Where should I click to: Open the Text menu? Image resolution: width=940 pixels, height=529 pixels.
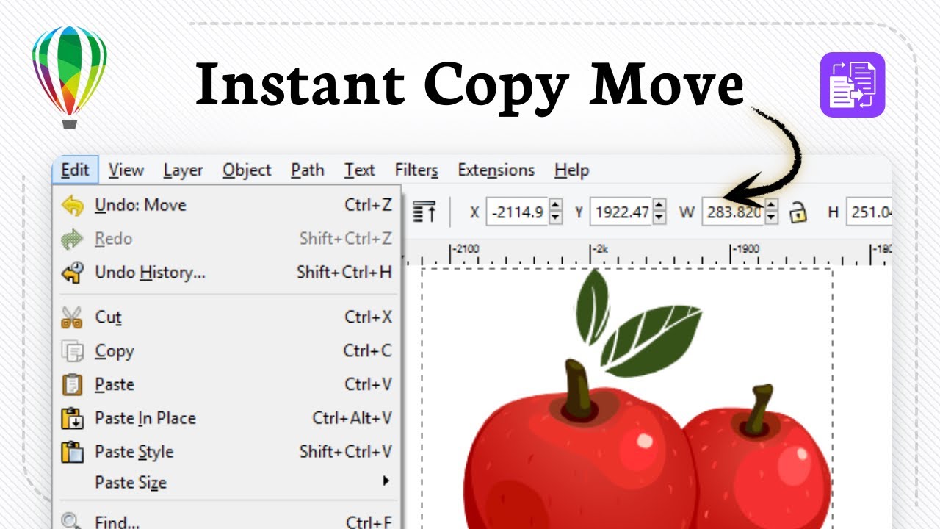(360, 170)
